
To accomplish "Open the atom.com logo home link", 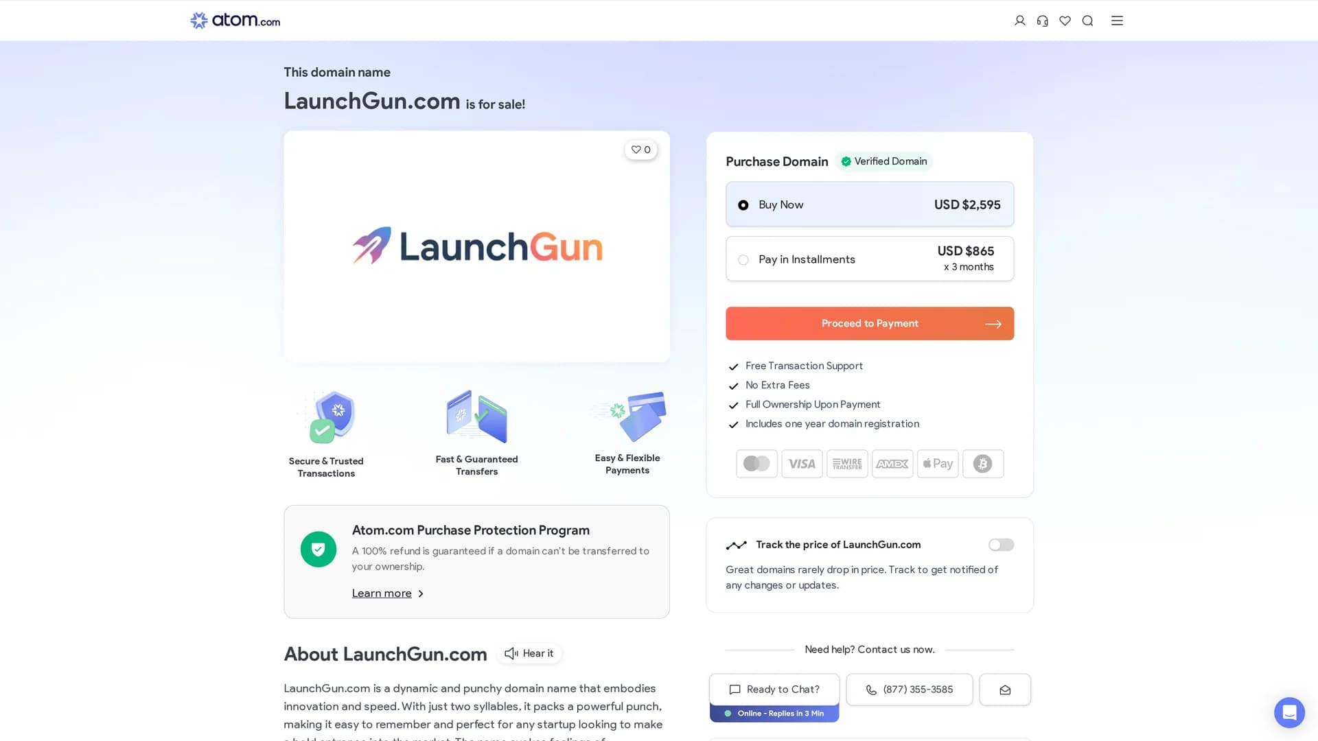I will 235,21.
